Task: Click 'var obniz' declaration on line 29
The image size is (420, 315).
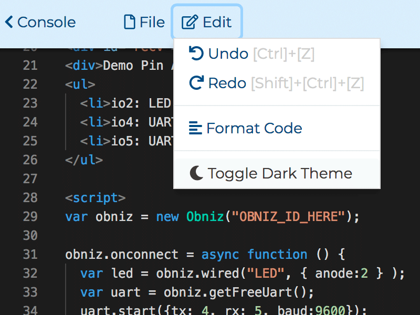Action: tap(99, 217)
